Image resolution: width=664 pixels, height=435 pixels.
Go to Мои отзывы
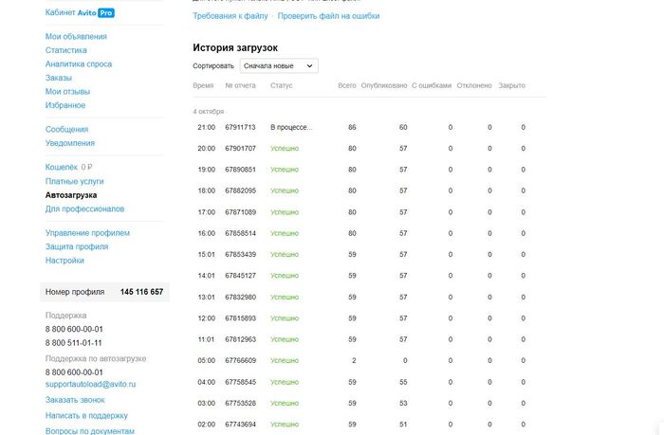coord(67,91)
